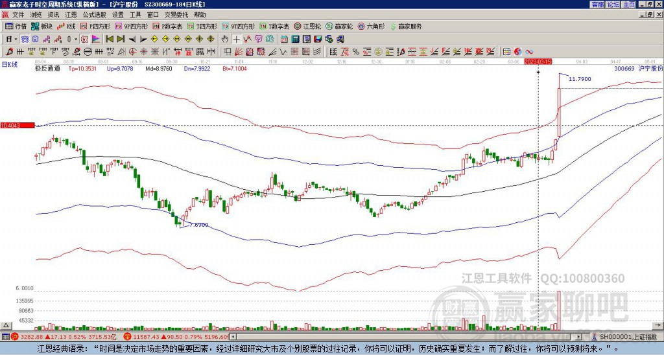Click the save floppy disk icon
The image size is (664, 355).
point(318,40)
